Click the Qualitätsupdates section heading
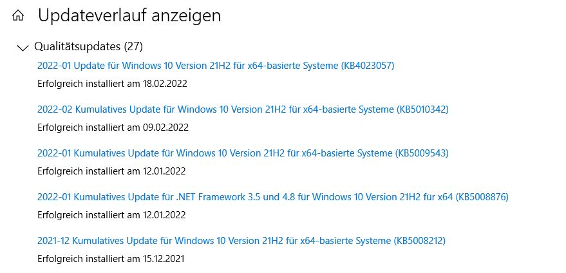The height and width of the screenshot is (273, 566). pos(77,46)
